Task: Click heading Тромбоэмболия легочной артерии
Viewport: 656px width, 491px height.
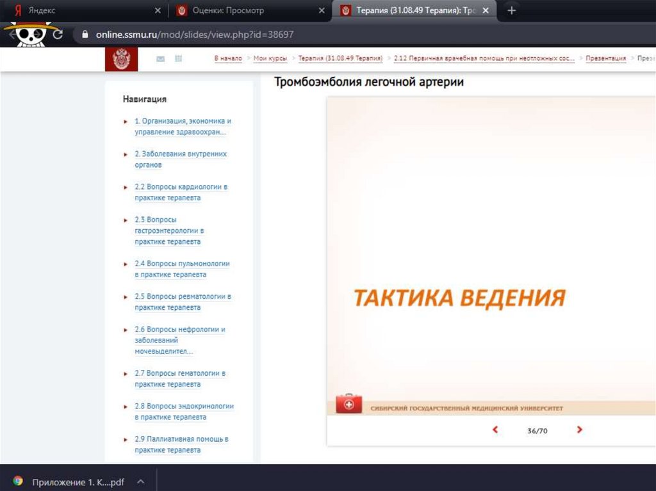Action: 368,82
